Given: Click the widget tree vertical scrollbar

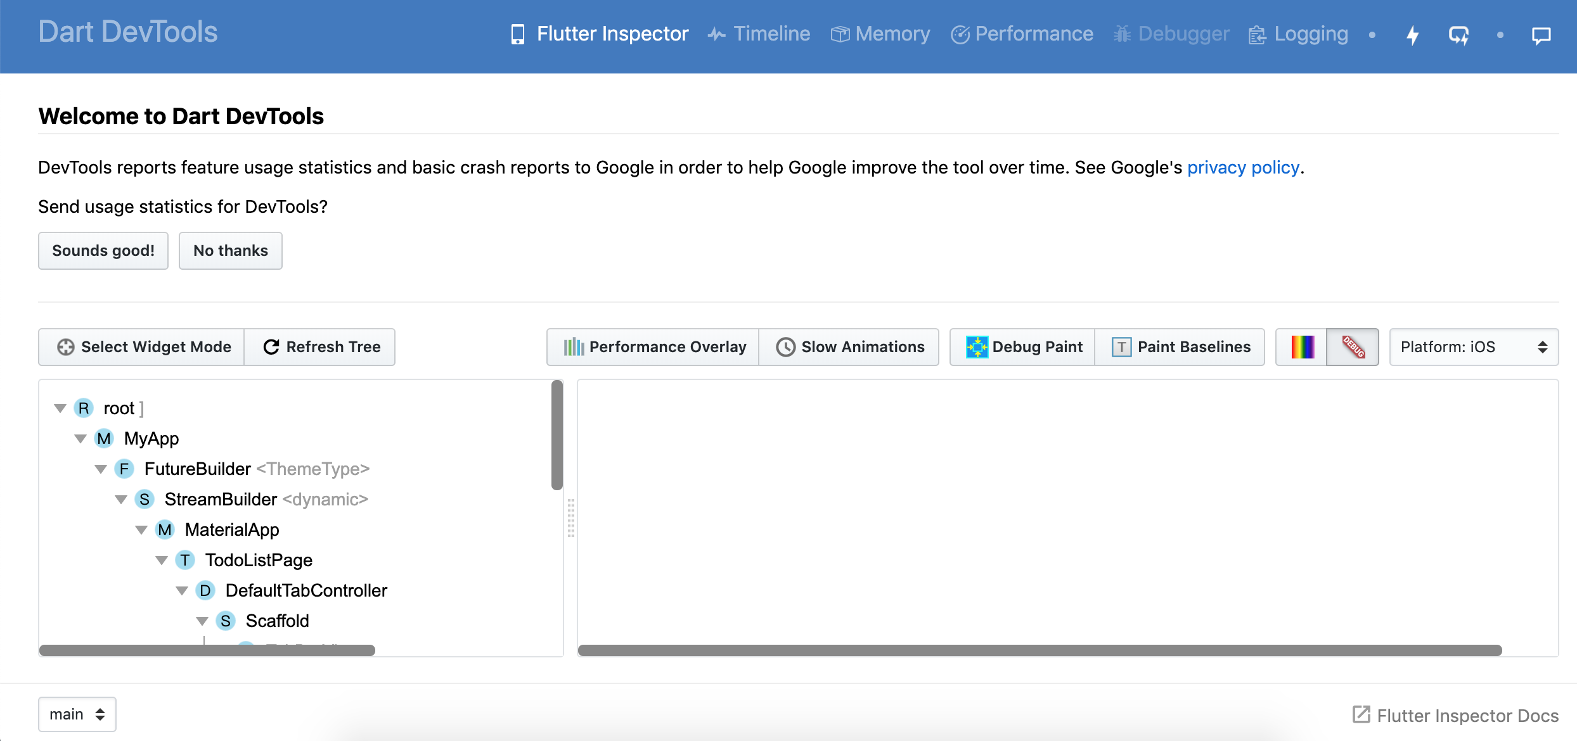Looking at the screenshot, I should 557,436.
